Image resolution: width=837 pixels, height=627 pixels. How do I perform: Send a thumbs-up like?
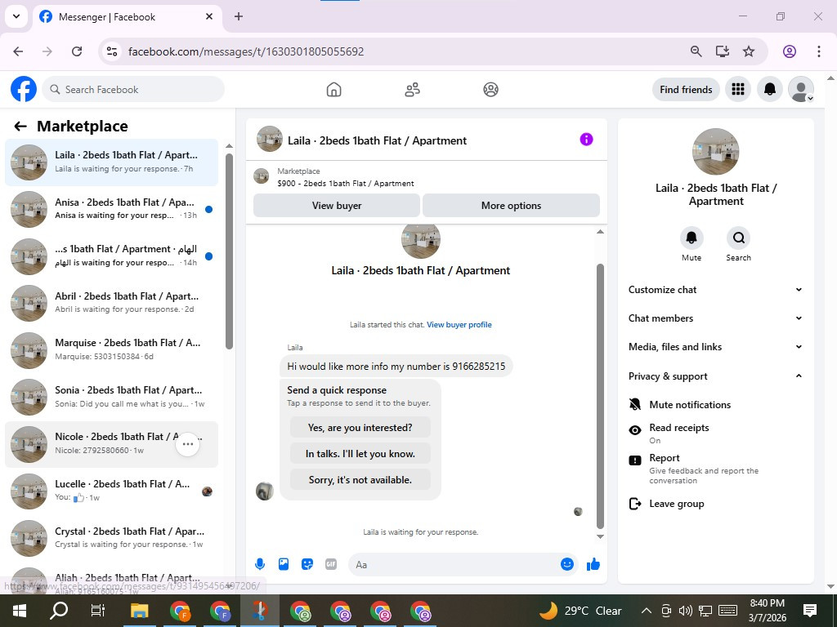coord(593,565)
